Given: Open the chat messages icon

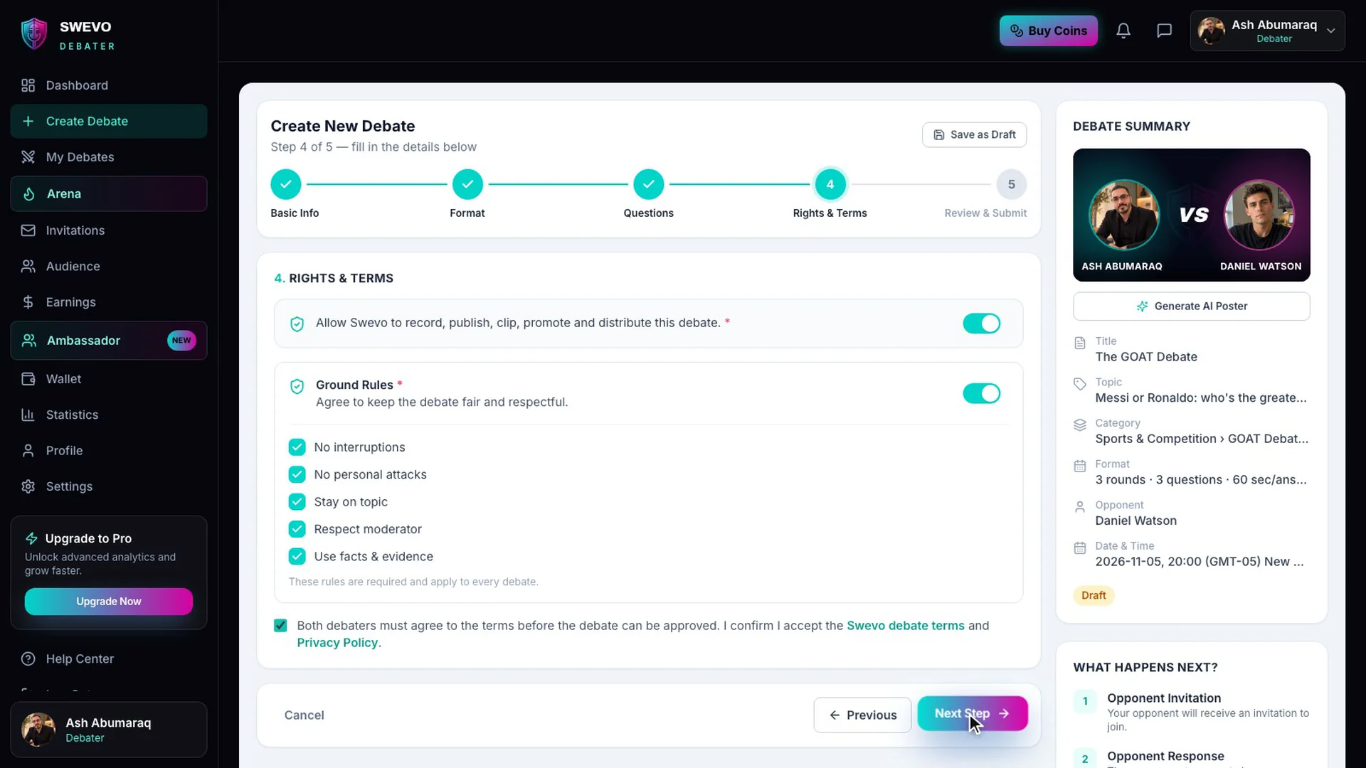Looking at the screenshot, I should 1165,31.
